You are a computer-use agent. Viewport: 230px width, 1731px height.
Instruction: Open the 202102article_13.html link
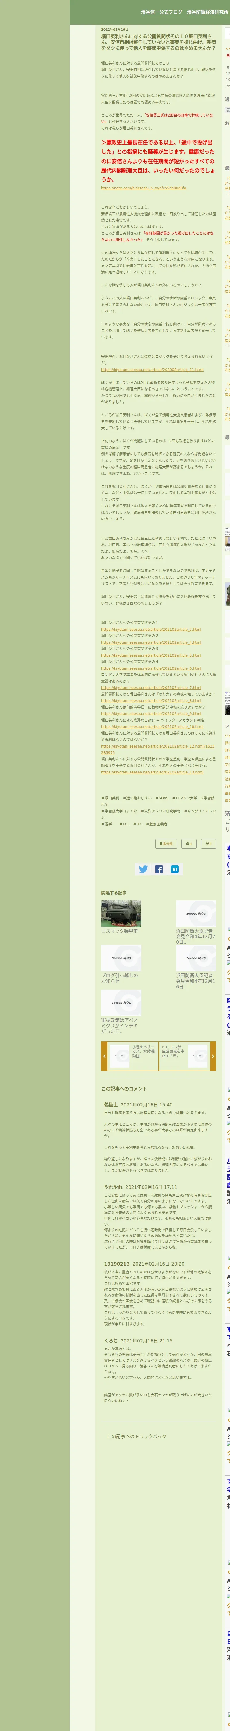coord(152,771)
